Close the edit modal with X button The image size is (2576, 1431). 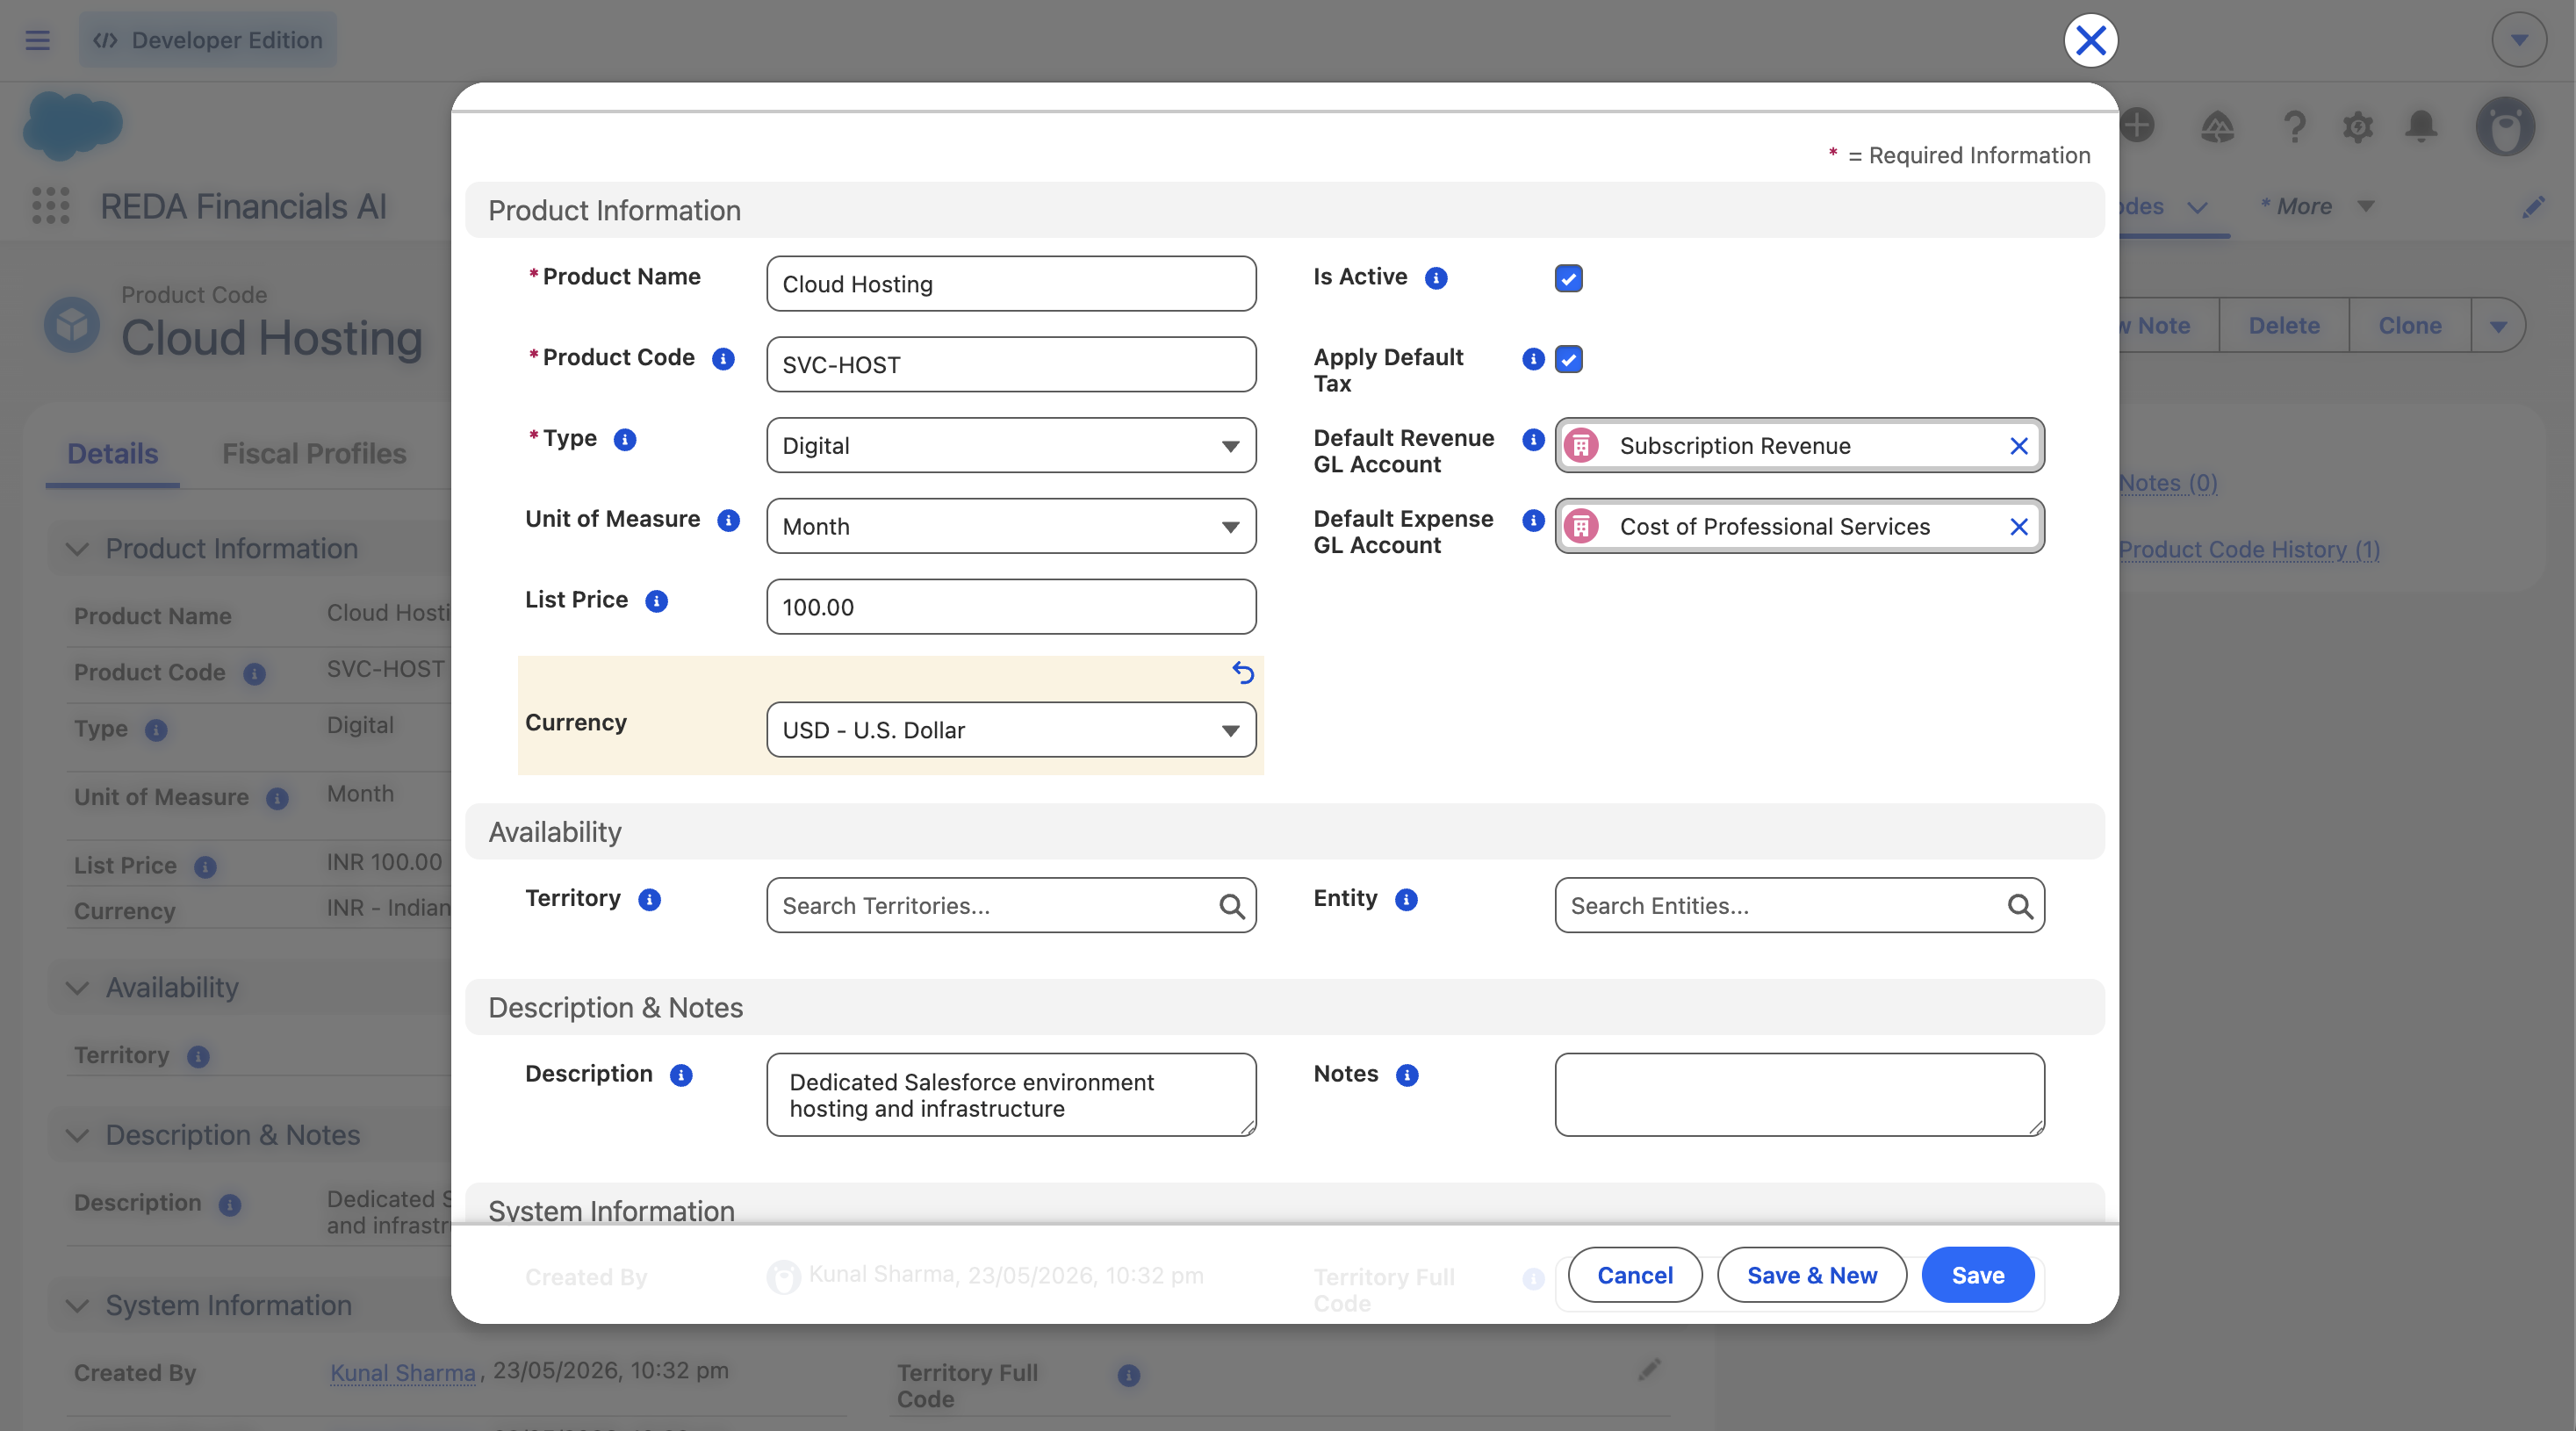(2090, 41)
